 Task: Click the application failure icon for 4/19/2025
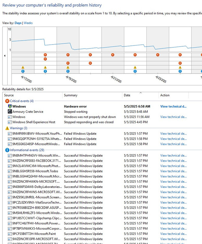pos(68,55)
